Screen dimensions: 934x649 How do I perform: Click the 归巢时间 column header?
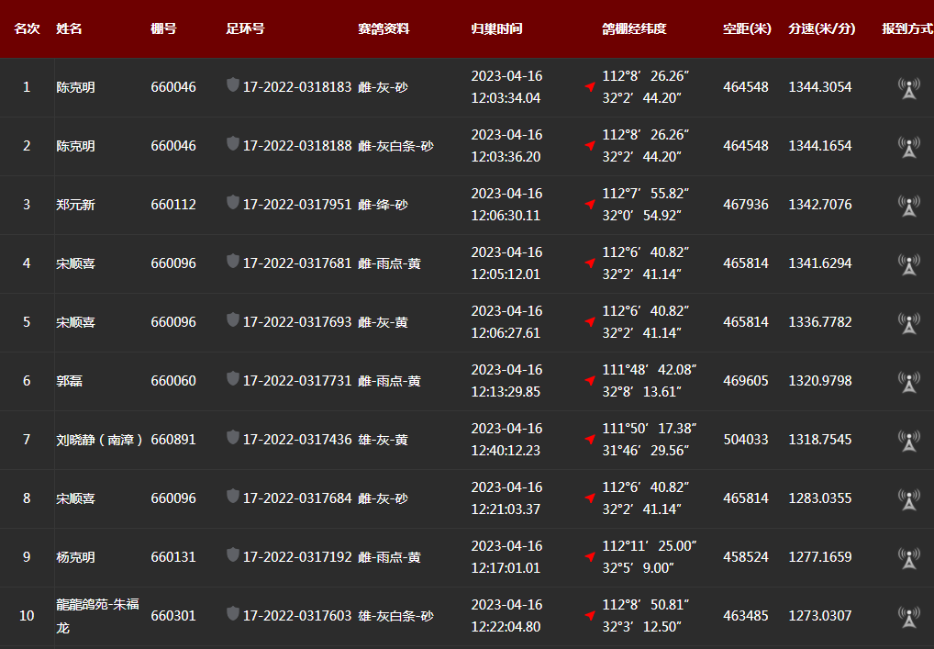pos(496,28)
